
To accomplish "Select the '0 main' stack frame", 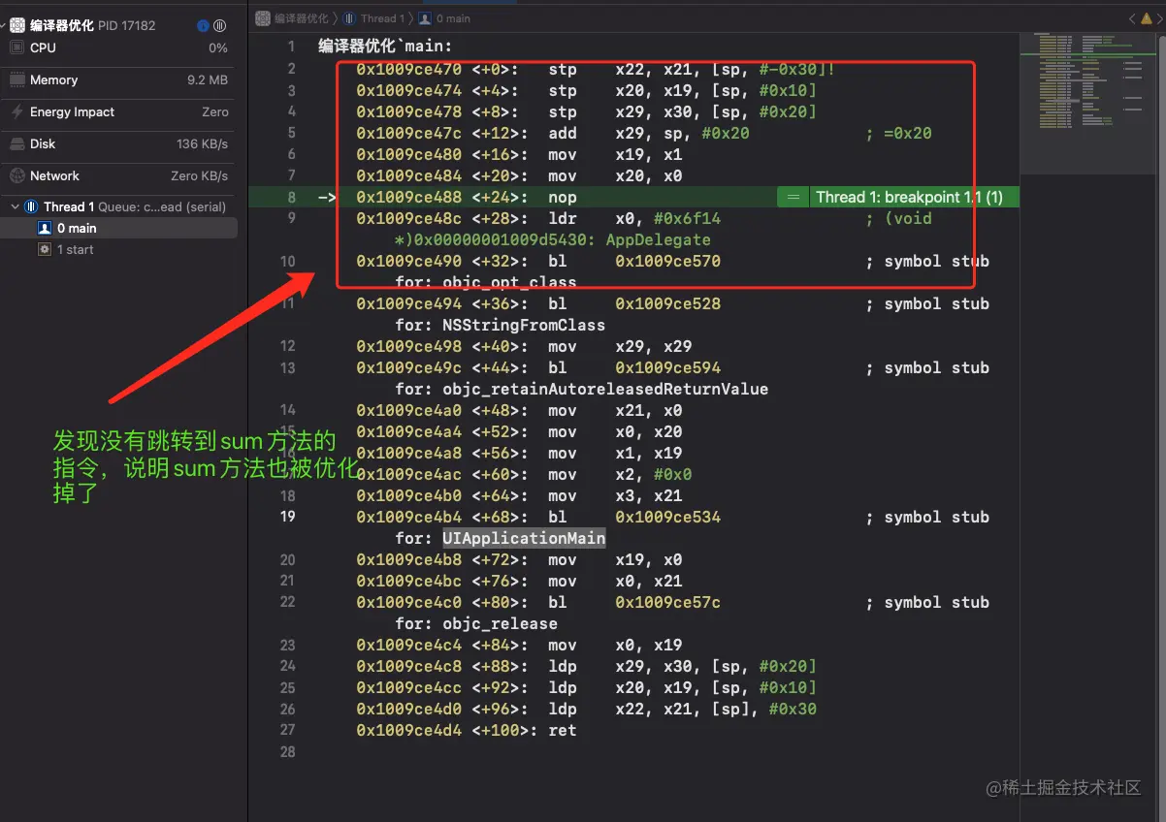I will pos(118,228).
